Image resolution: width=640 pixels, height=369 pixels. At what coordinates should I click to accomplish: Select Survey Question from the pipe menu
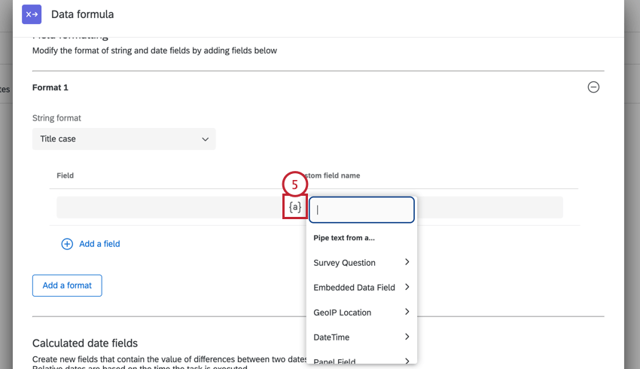coord(344,263)
